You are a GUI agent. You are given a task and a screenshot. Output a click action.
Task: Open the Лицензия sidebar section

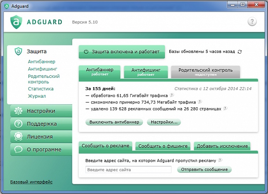pyautogui.click(x=41, y=137)
